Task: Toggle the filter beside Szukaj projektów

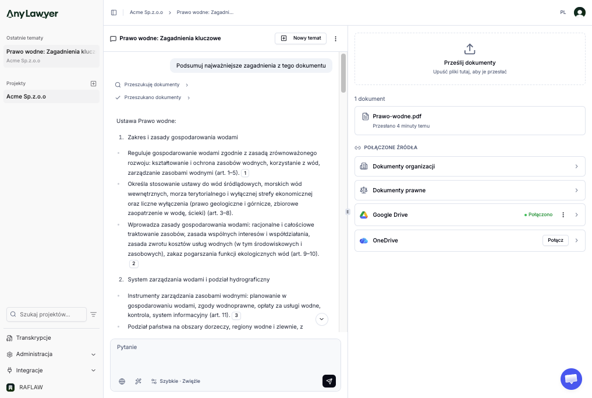Action: pos(94,314)
